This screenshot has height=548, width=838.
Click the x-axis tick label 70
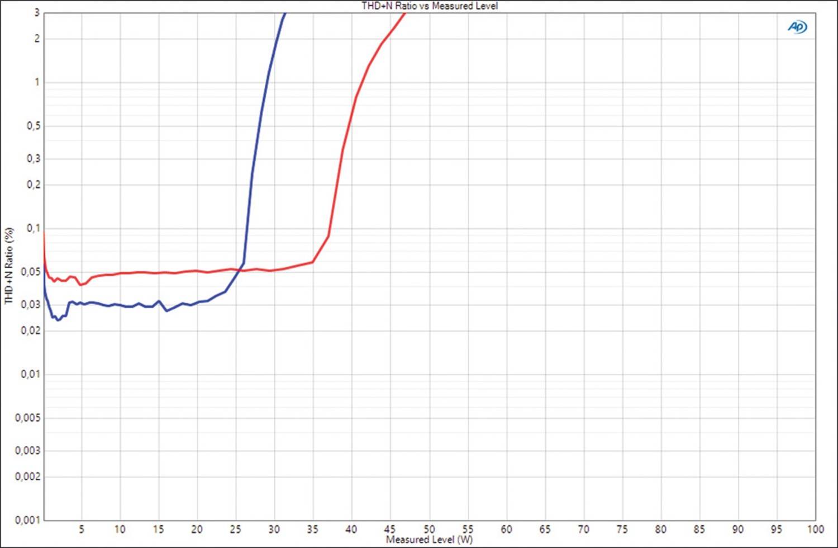click(x=583, y=529)
